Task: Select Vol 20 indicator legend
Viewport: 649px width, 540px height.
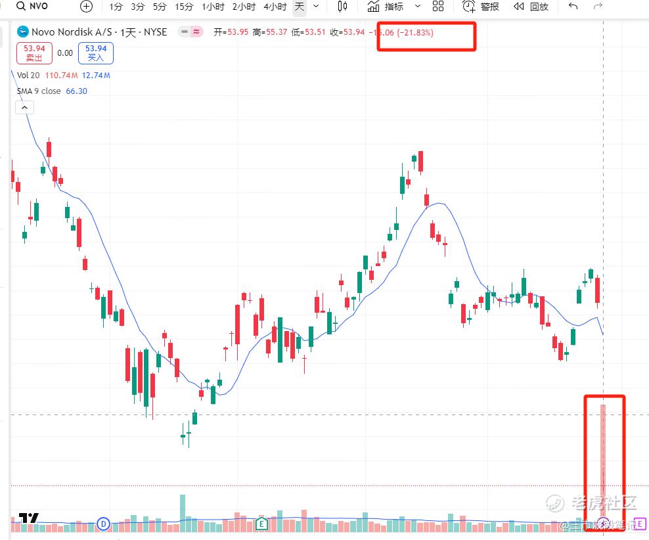Action: [28, 76]
